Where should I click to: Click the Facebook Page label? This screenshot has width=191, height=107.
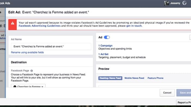click(20, 71)
